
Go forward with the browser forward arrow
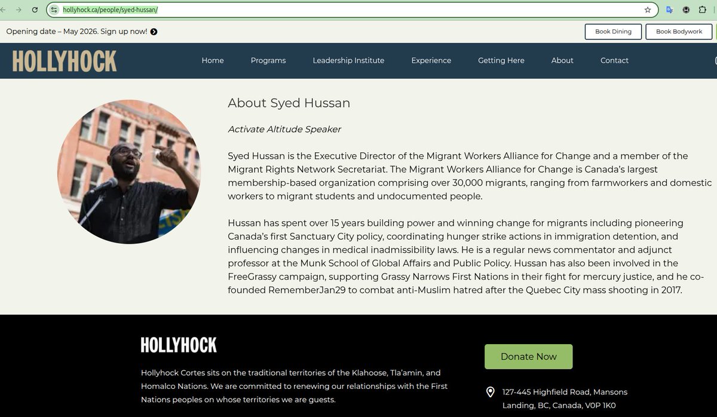[x=19, y=10]
